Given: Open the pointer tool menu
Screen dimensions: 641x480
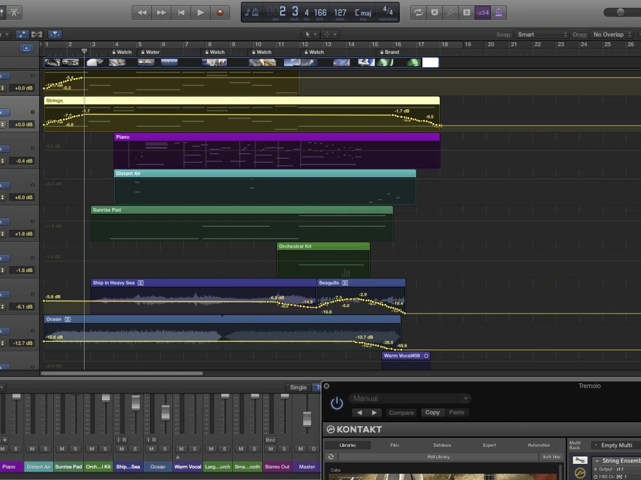Looking at the screenshot, I should (311, 35).
